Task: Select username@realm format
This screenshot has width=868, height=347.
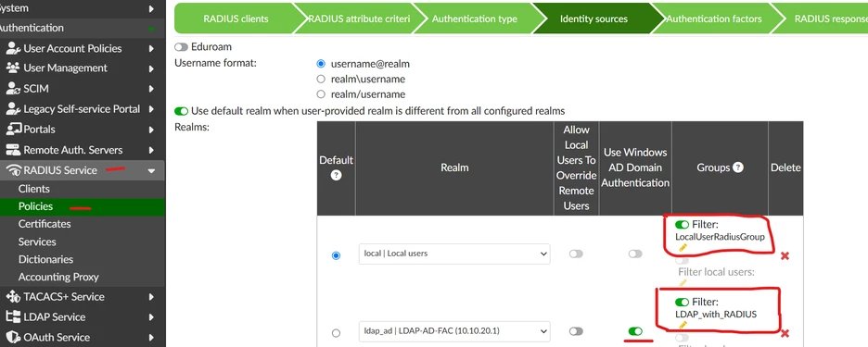Action: 321,64
